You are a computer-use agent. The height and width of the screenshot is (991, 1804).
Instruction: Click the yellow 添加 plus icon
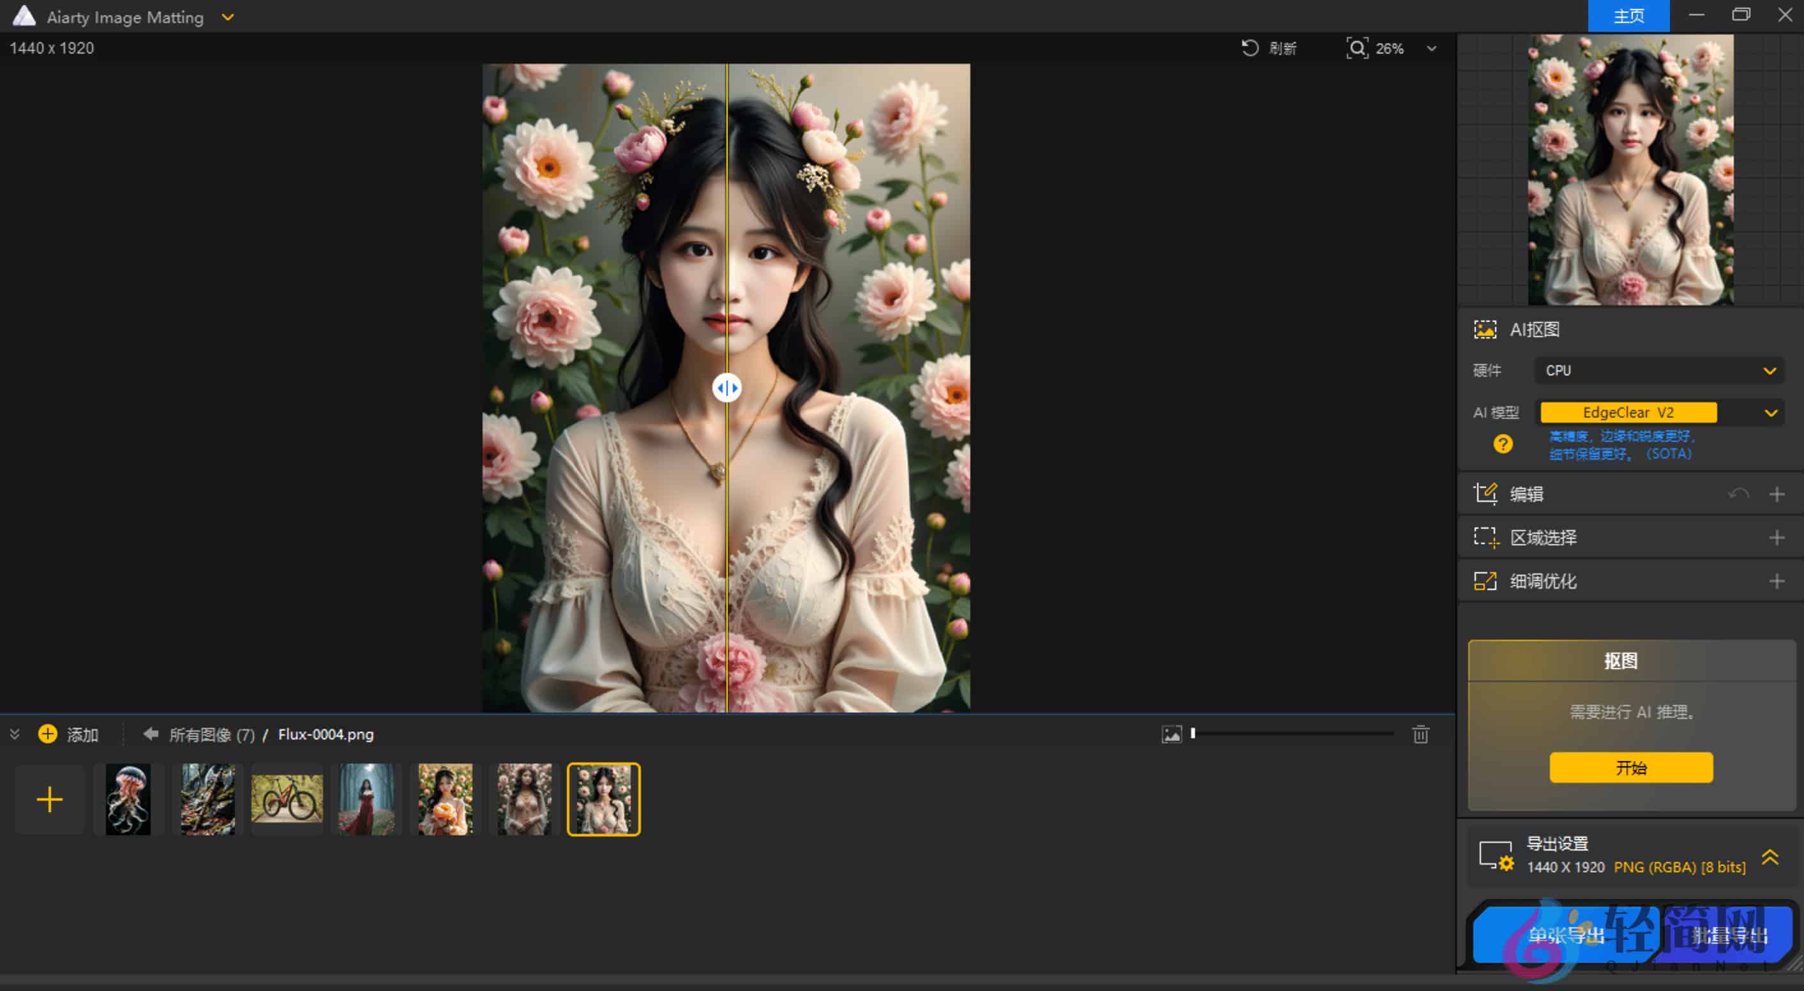tap(48, 734)
